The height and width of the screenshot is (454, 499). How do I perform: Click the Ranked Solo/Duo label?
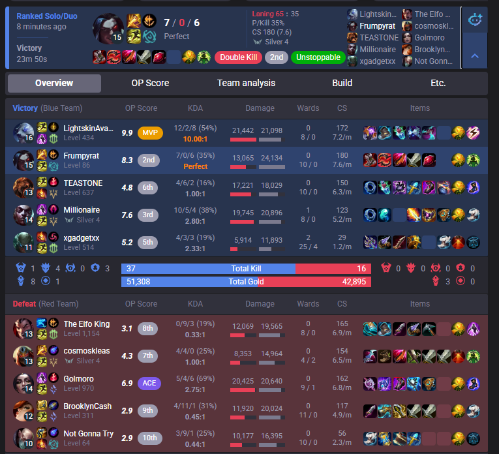click(47, 16)
